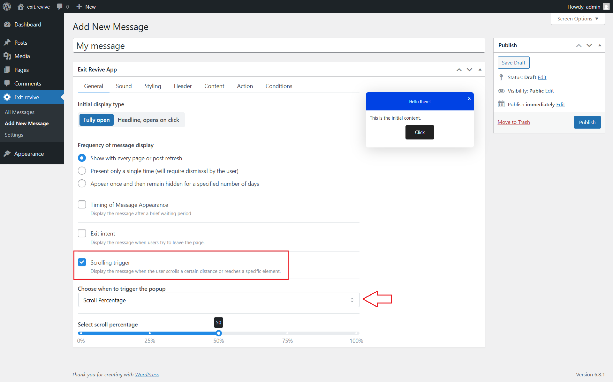Switch to the Styling tab
Viewport: 613px width, 382px height.
tap(153, 86)
